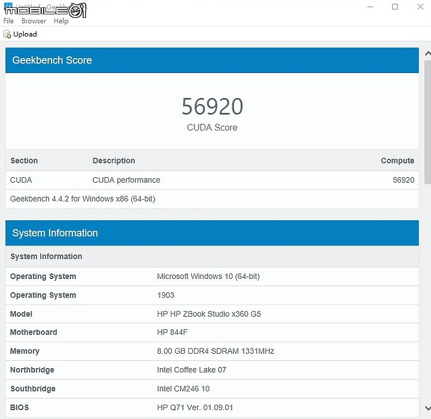Click the Geekbench Score header
Image resolution: width=431 pixels, height=419 pixels.
click(x=212, y=60)
